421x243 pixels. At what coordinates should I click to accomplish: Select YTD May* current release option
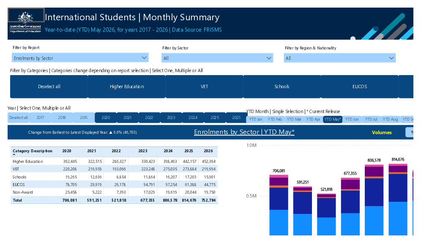(333, 119)
